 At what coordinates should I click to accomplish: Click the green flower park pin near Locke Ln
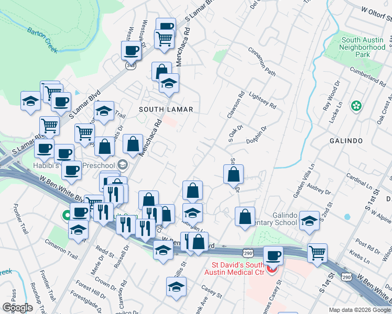[x=356, y=106]
